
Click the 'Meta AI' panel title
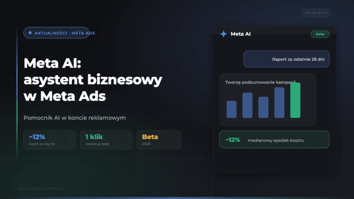(241, 34)
